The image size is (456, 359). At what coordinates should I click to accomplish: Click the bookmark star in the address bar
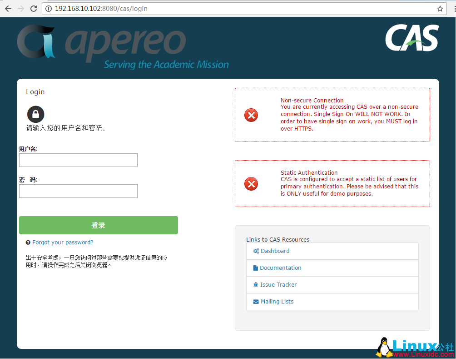(x=439, y=8)
